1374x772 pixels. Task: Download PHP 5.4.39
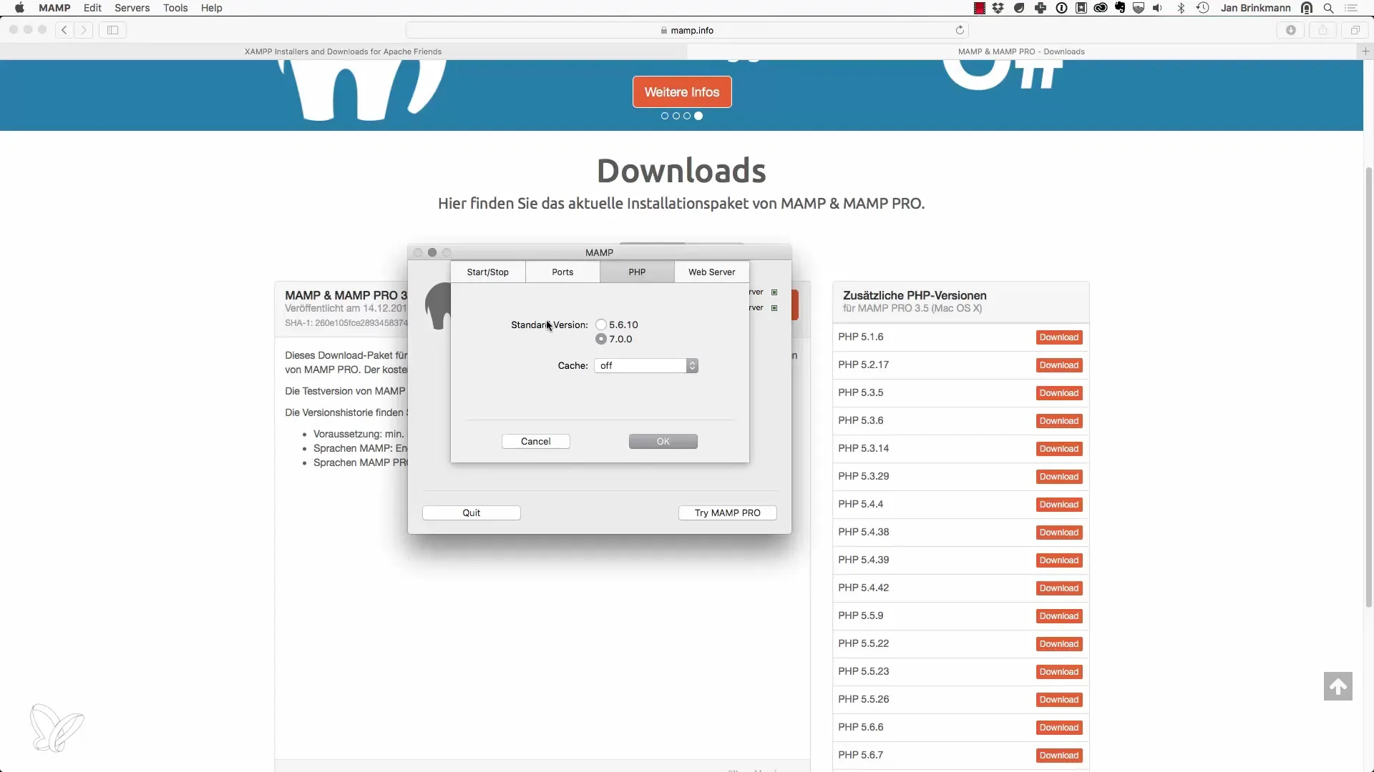(1059, 560)
